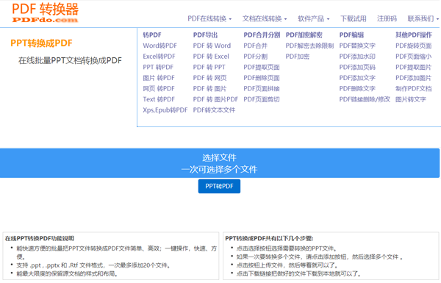Image resolution: width=441 pixels, height=283 pixels.
Task: Open the 图片 转PDF link
Action: [x=159, y=78]
